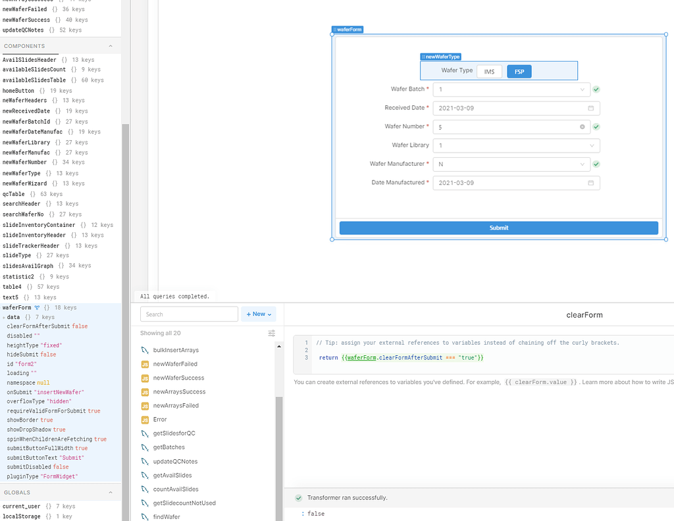Click the Submit button on waferForm
Viewport: 674px width, 521px height.
[x=498, y=227]
